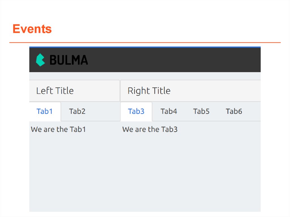The width and height of the screenshot is (290, 217).
Task: Switch to Tab5
Action: point(201,111)
